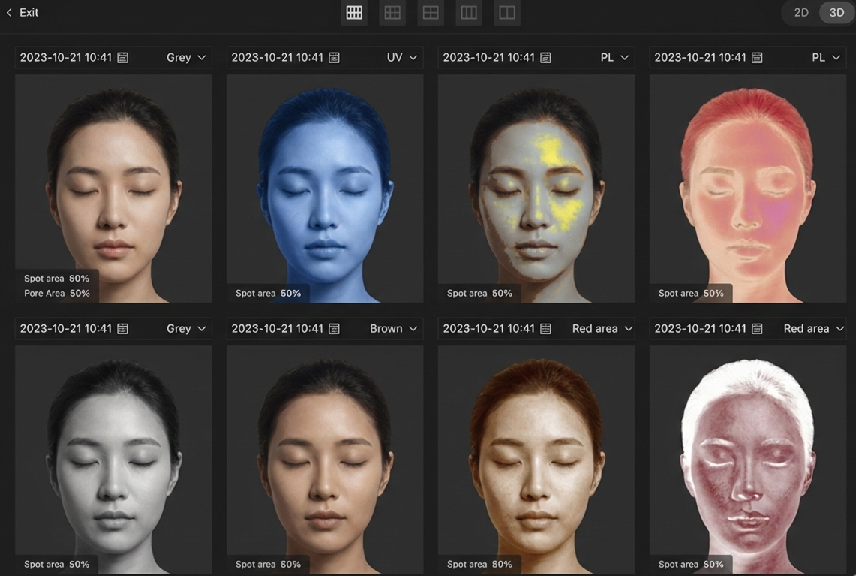Screen dimensions: 856x576
Task: Click the date above the blue UV image
Action: (277, 58)
